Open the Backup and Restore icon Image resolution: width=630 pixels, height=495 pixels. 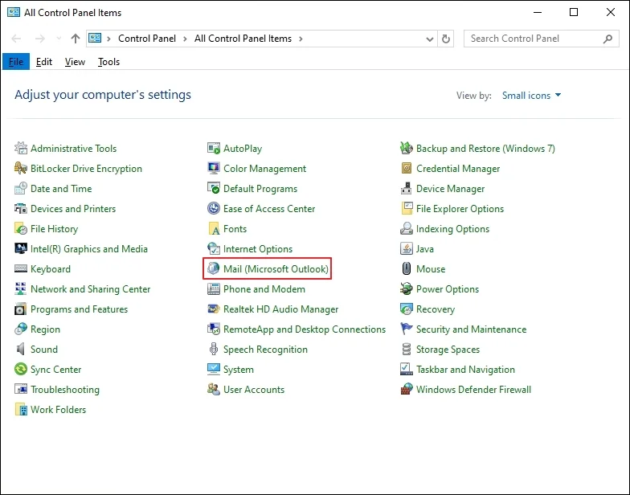(407, 148)
